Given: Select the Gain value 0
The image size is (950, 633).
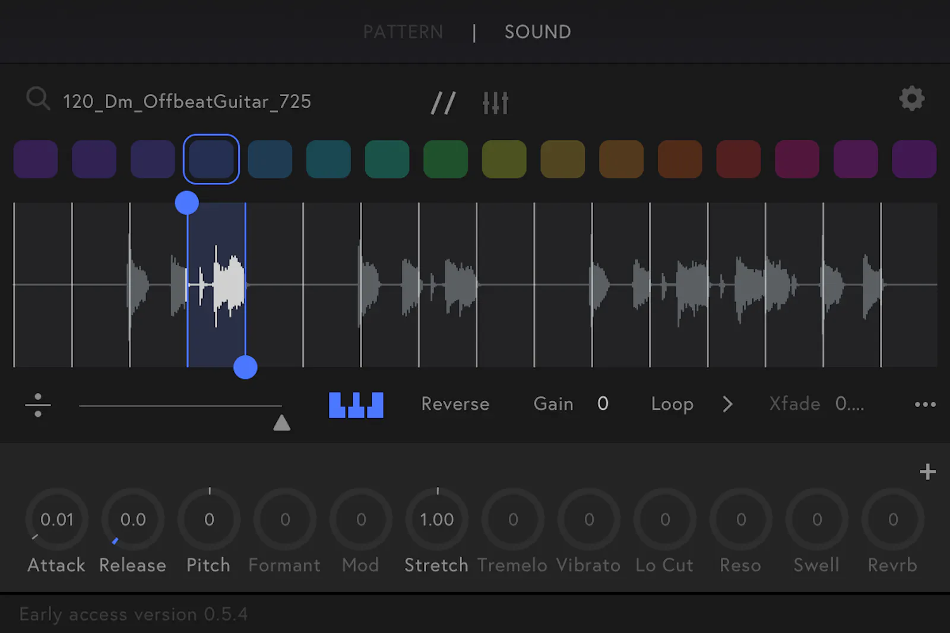Looking at the screenshot, I should [x=603, y=404].
